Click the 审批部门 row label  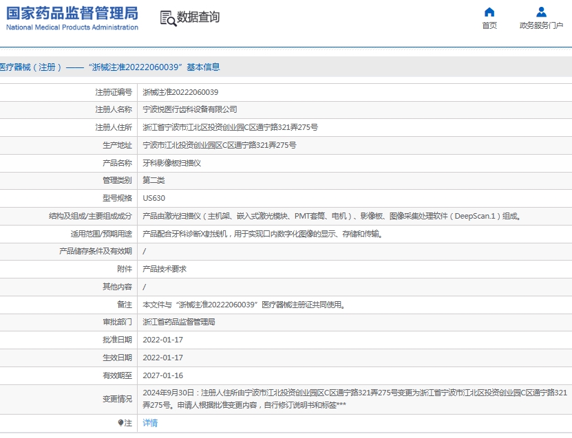(x=117, y=322)
